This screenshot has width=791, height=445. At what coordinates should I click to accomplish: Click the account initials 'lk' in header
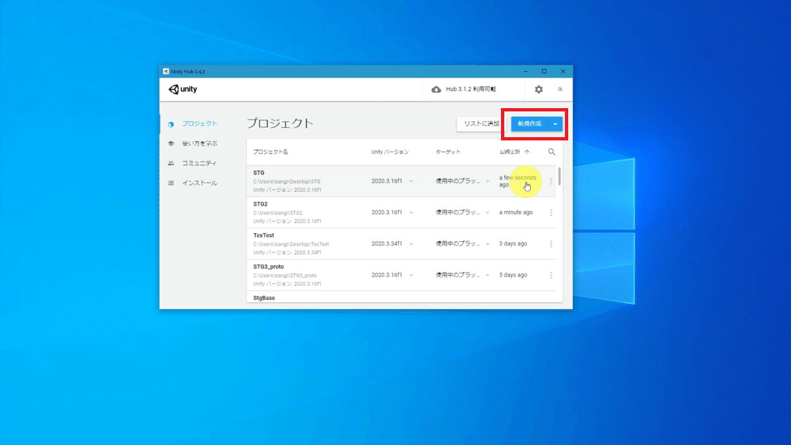point(560,90)
